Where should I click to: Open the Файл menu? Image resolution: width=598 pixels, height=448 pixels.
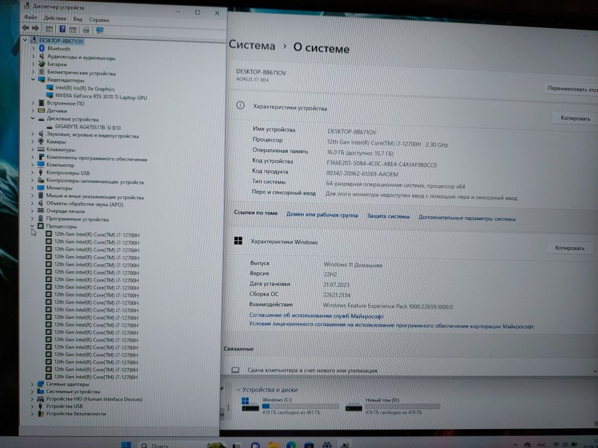30,17
